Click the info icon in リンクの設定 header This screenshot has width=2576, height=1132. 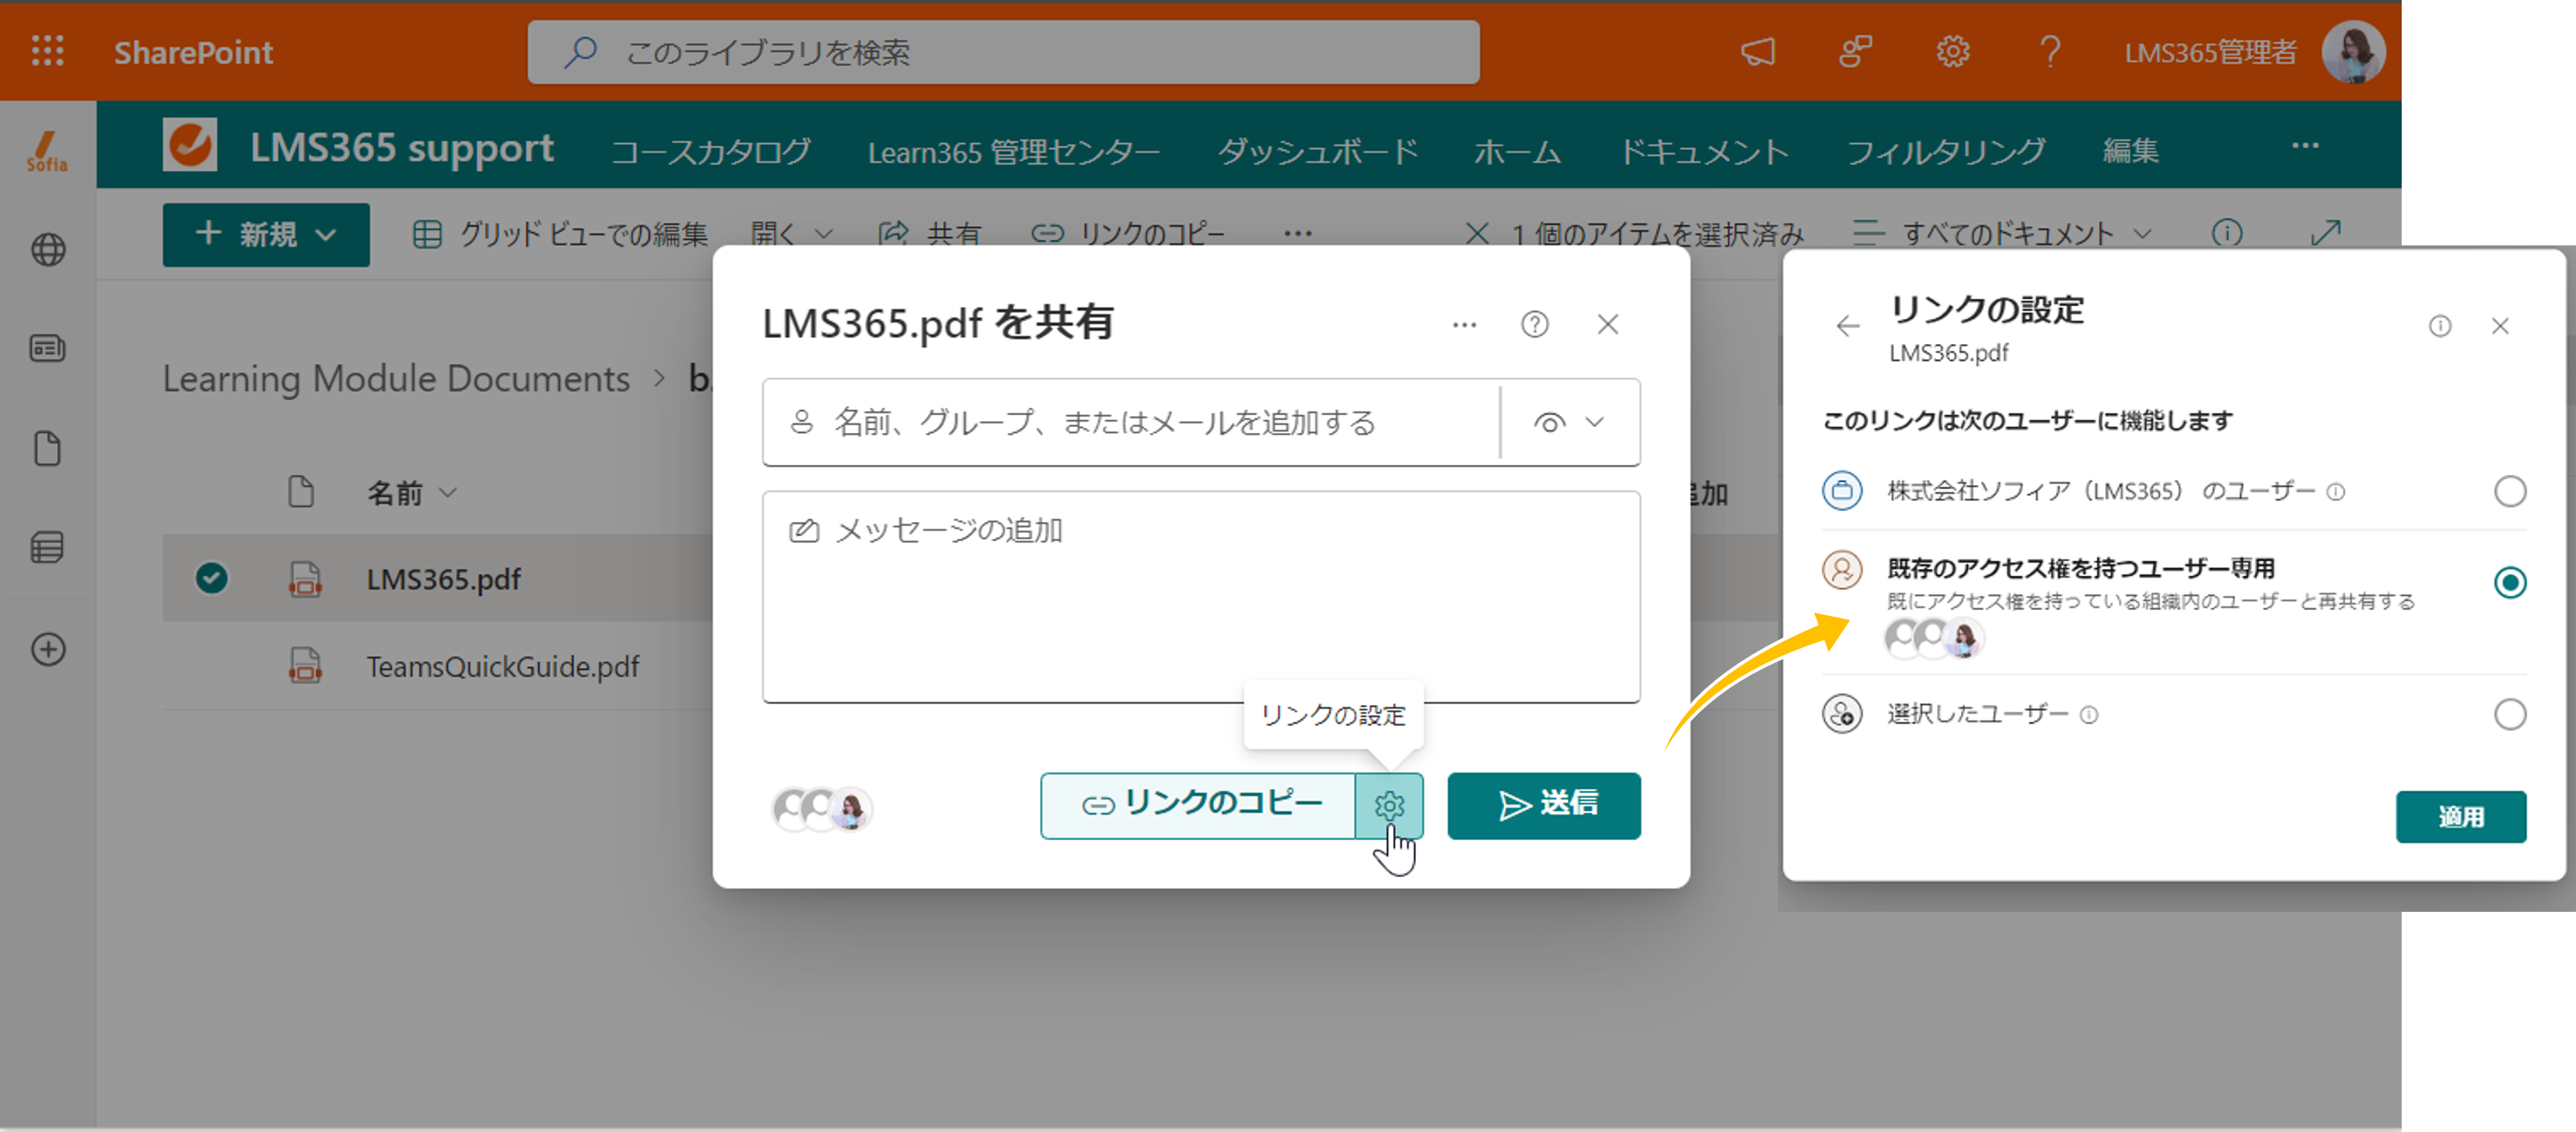click(x=2439, y=325)
